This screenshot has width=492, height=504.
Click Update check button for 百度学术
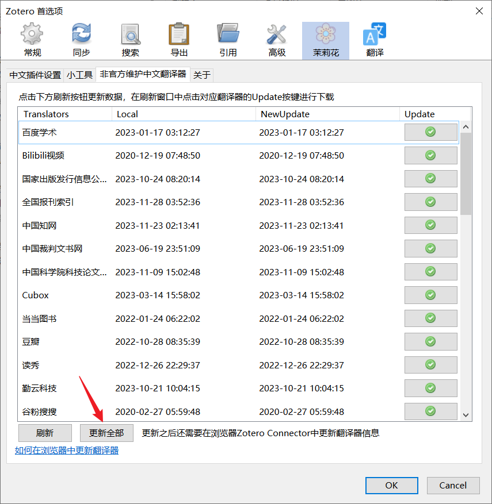[x=430, y=132]
